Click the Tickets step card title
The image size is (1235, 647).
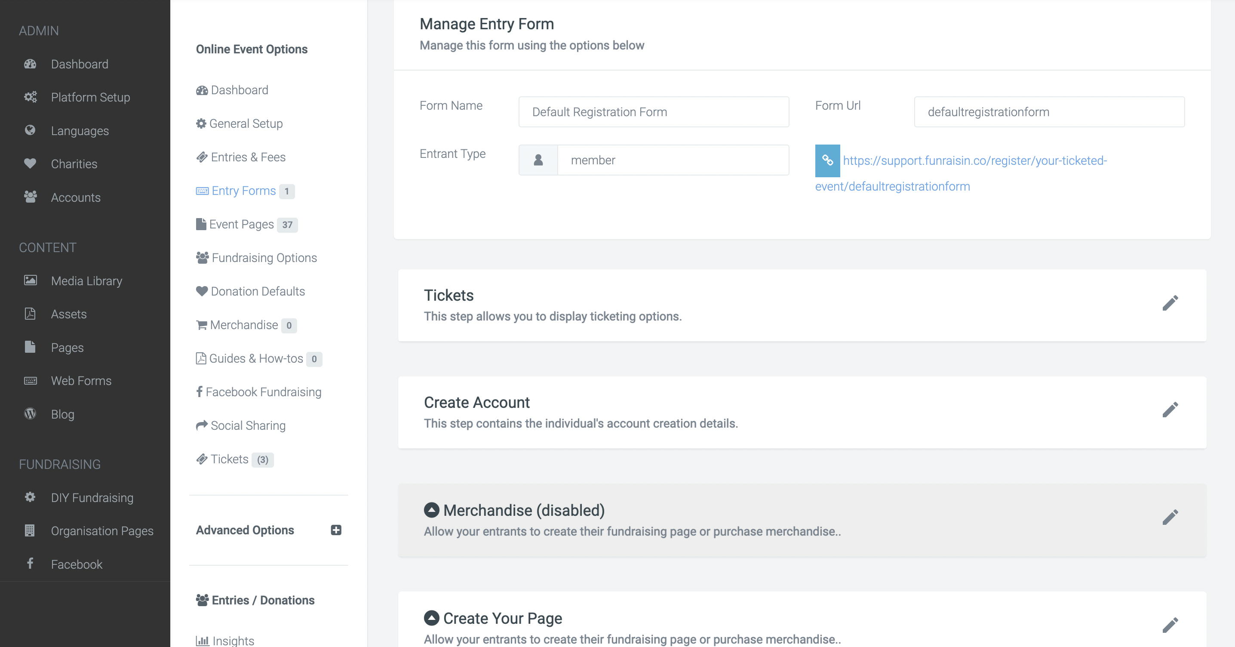pyautogui.click(x=449, y=296)
